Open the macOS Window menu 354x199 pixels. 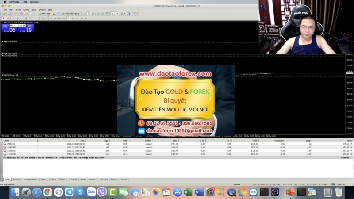[35, 2]
